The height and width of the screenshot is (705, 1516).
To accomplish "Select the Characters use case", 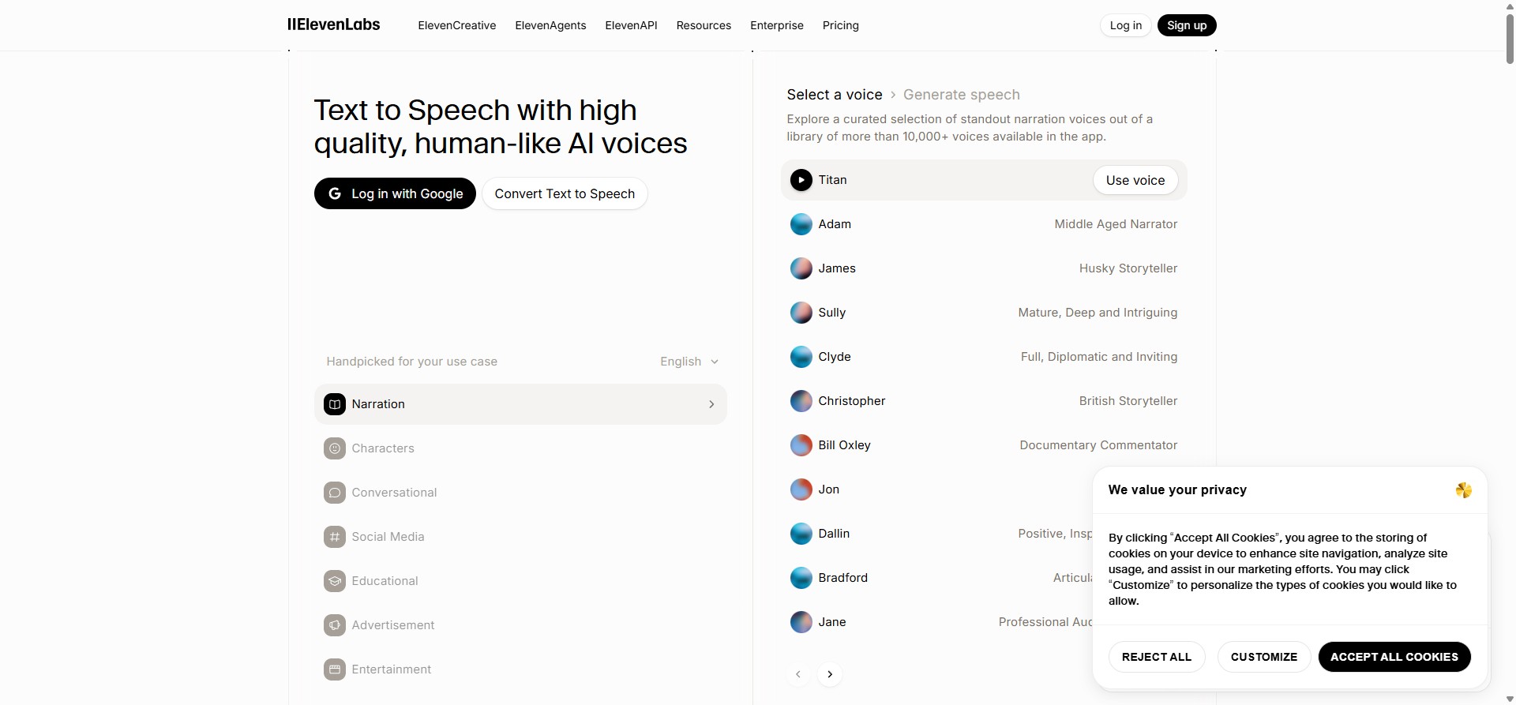I will pos(520,448).
